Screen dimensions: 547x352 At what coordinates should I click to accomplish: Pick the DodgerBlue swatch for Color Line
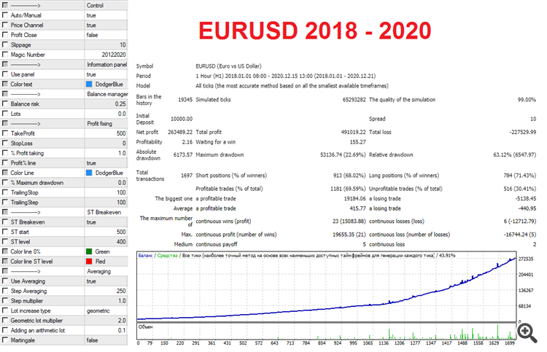pyautogui.click(x=89, y=173)
